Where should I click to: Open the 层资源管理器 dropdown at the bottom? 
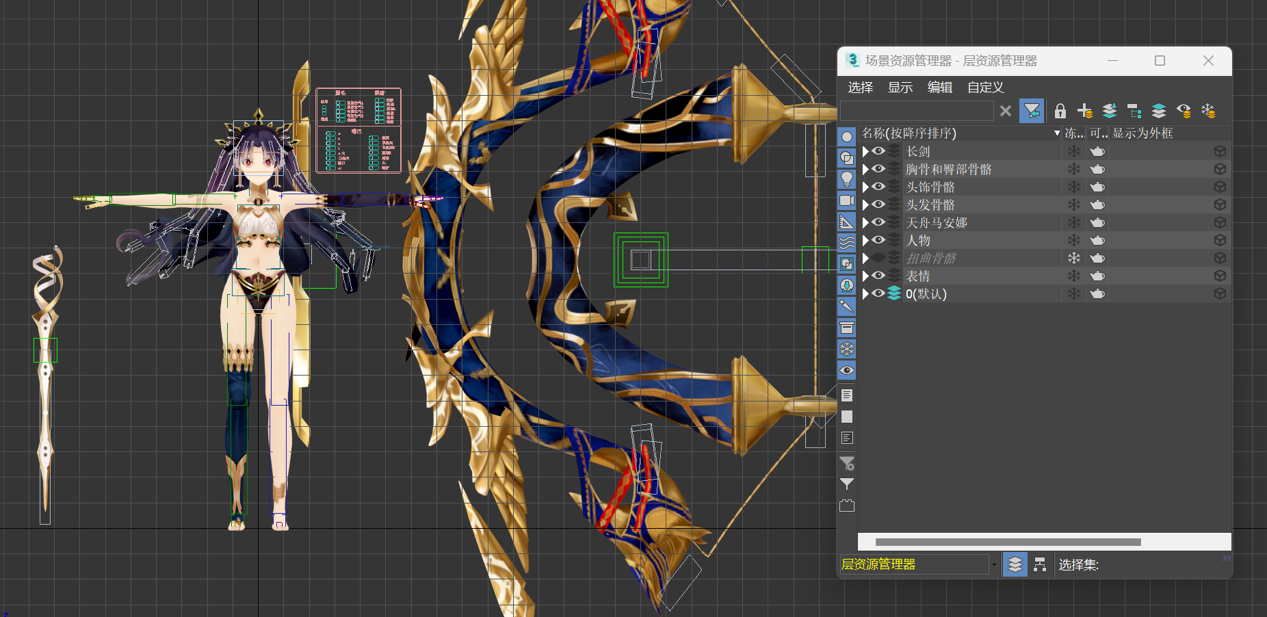[994, 565]
